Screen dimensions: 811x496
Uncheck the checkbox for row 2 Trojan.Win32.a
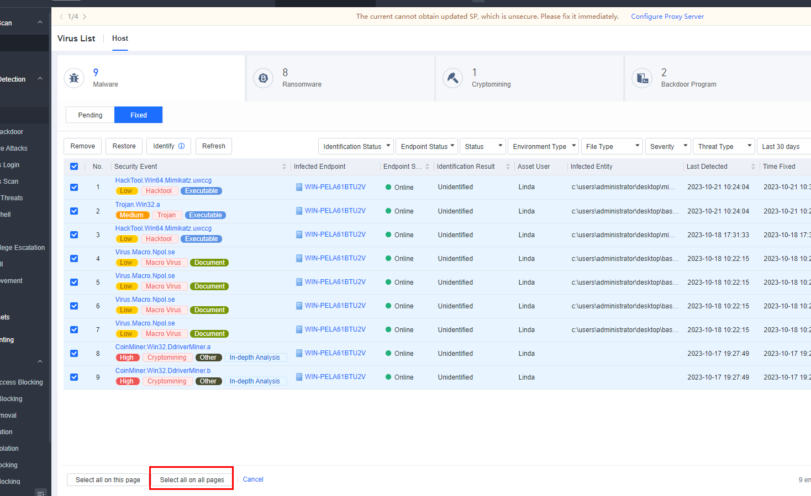click(x=74, y=211)
